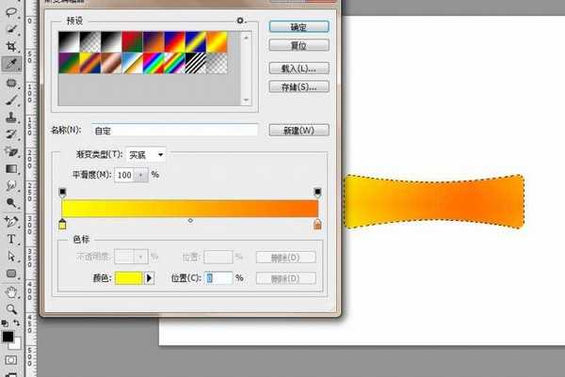This screenshot has width=565, height=377.
Task: Click the 确定 (OK) button
Action: point(298,26)
